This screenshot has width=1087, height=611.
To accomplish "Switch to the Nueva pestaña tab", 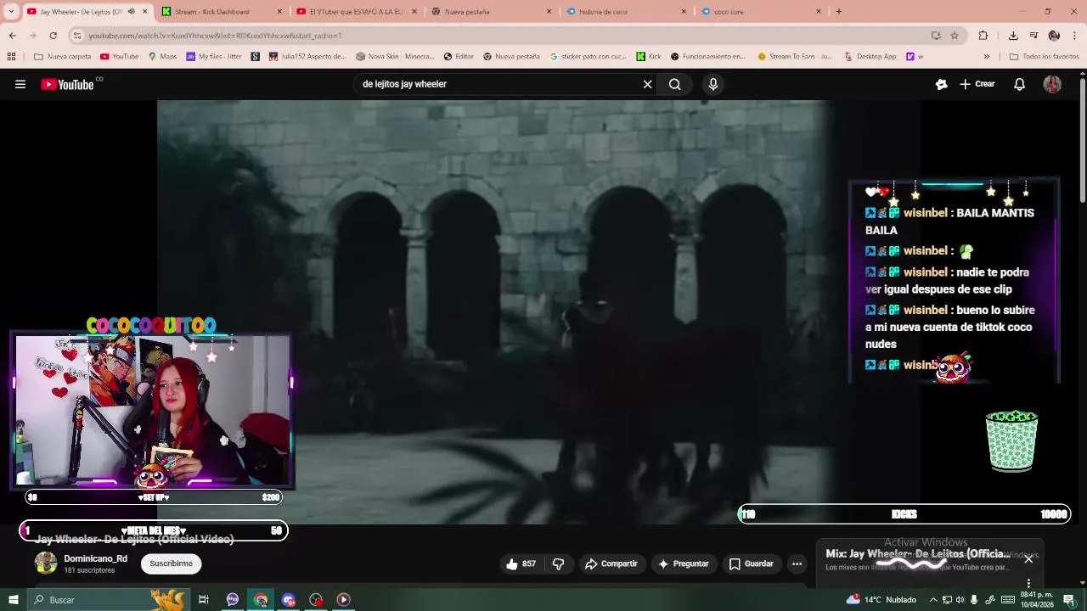I will tap(490, 12).
